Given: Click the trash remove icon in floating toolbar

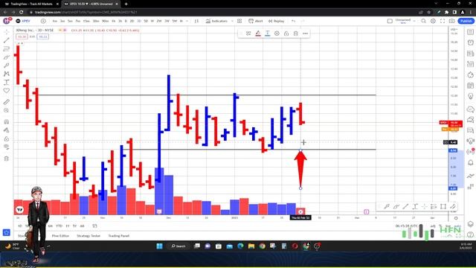Looking at the screenshot, I should [296, 33].
